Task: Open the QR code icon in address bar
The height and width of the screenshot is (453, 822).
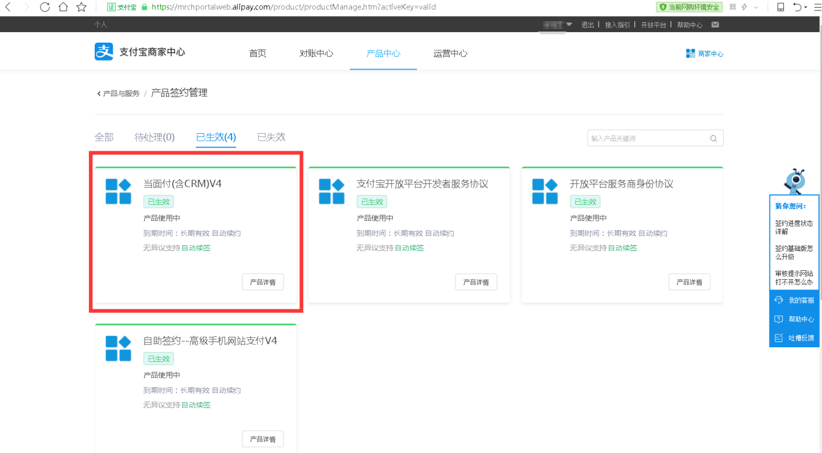Action: tap(733, 7)
